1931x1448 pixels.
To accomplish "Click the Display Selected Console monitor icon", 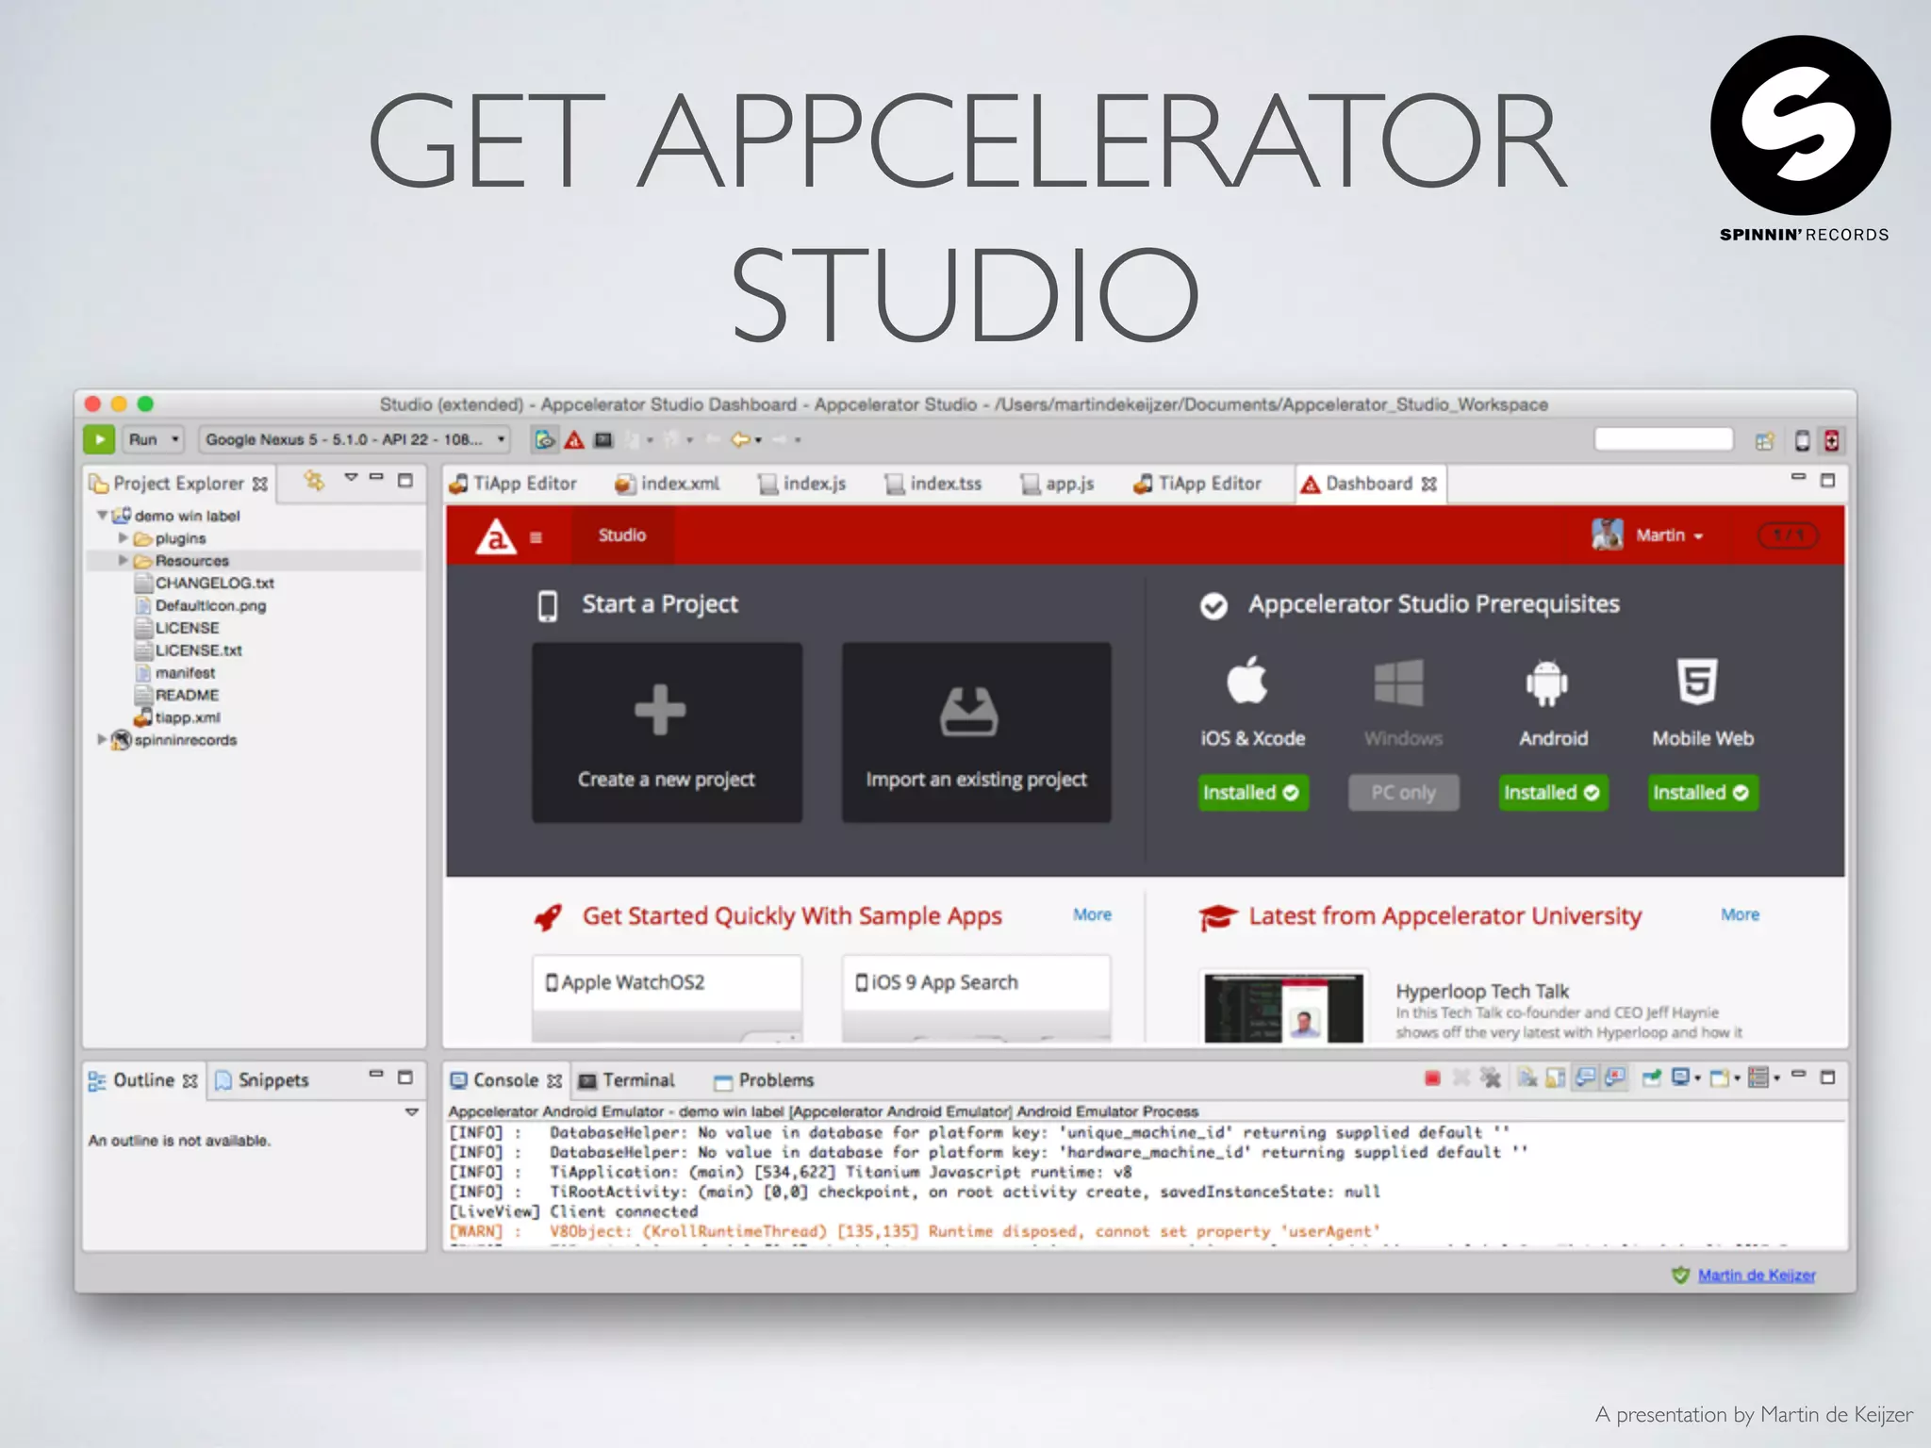I will coord(1681,1078).
